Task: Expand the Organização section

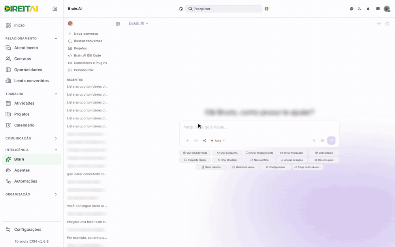Action: [56, 194]
